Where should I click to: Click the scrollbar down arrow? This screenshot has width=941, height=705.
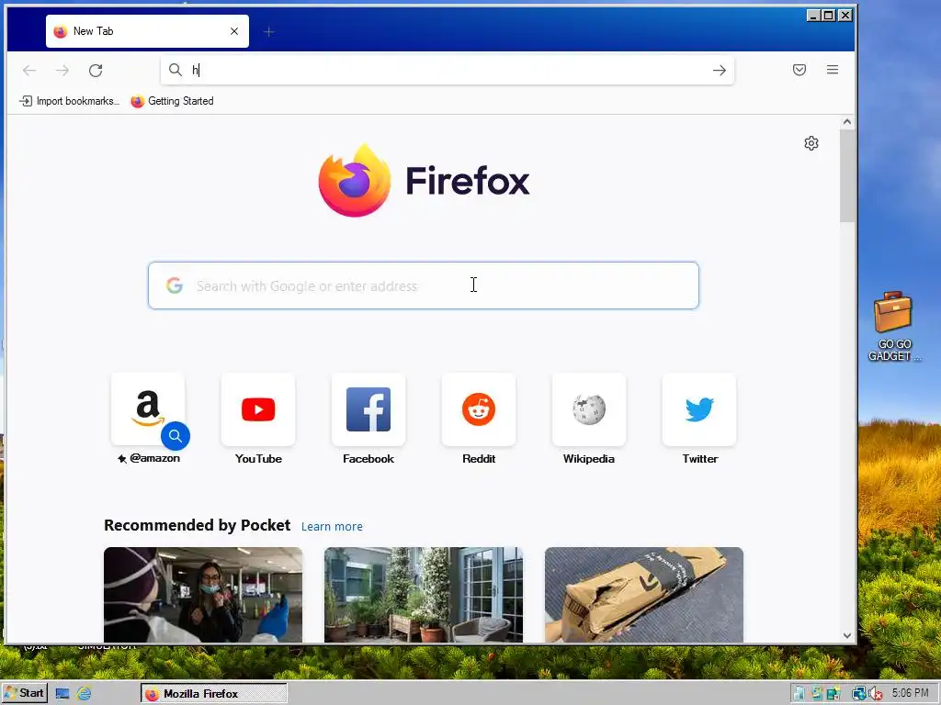pos(846,635)
